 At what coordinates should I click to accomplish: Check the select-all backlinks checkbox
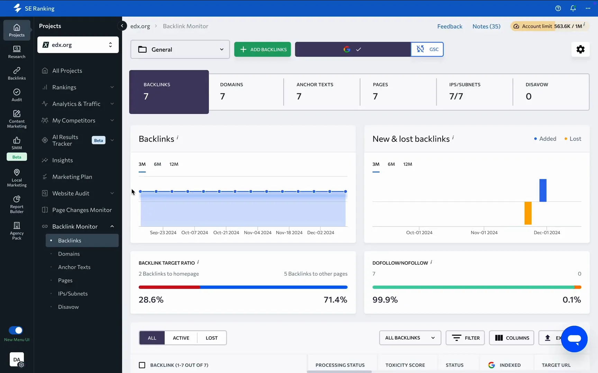[142, 365]
